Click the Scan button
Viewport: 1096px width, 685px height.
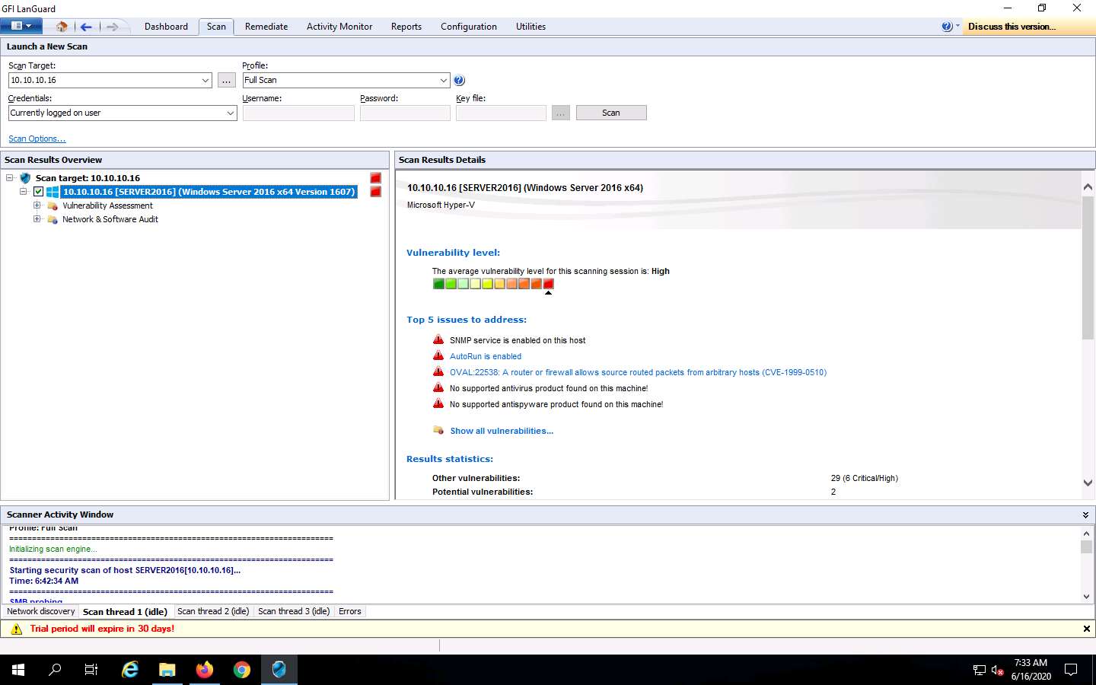[x=611, y=113]
